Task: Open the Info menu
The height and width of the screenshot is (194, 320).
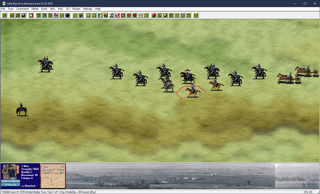Action: click(x=52, y=9)
